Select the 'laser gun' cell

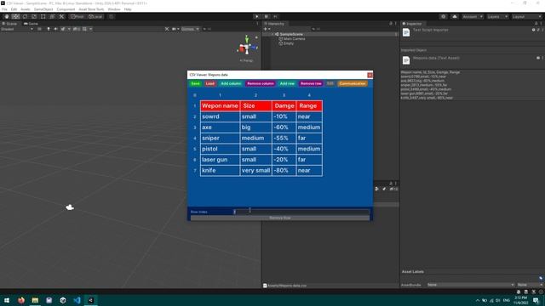point(220,160)
